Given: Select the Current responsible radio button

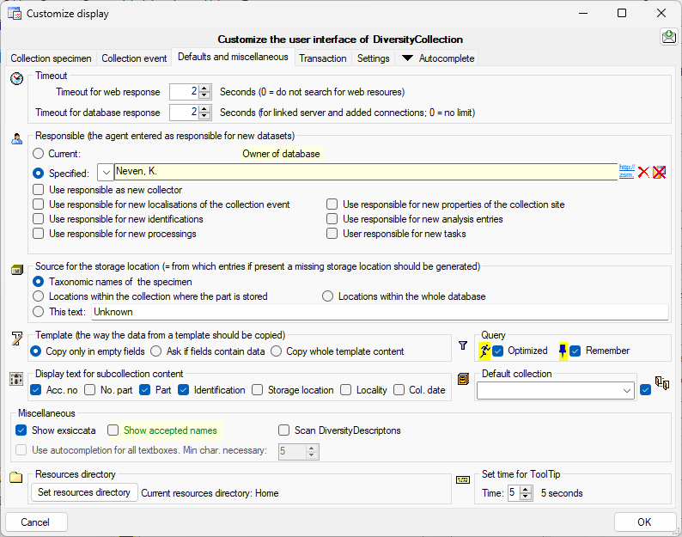Looking at the screenshot, I should point(39,154).
